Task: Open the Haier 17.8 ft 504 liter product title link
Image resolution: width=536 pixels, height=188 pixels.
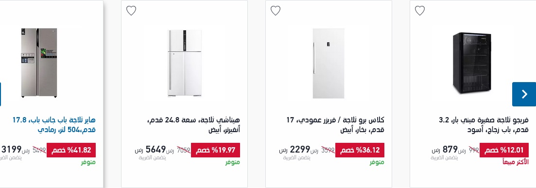Action: click(53, 125)
